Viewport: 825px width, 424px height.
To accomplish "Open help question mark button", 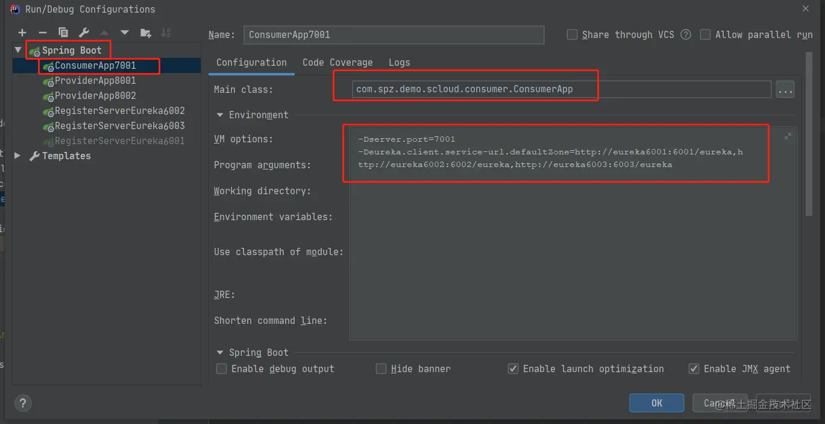I will point(23,403).
